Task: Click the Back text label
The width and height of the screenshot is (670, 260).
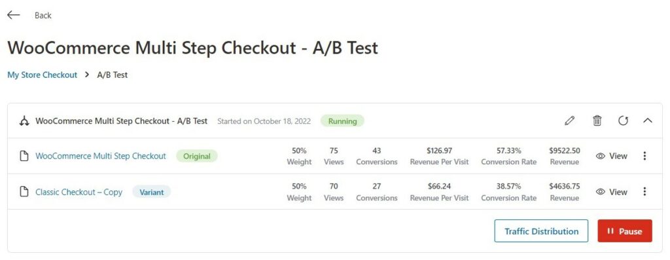Action: pos(43,16)
